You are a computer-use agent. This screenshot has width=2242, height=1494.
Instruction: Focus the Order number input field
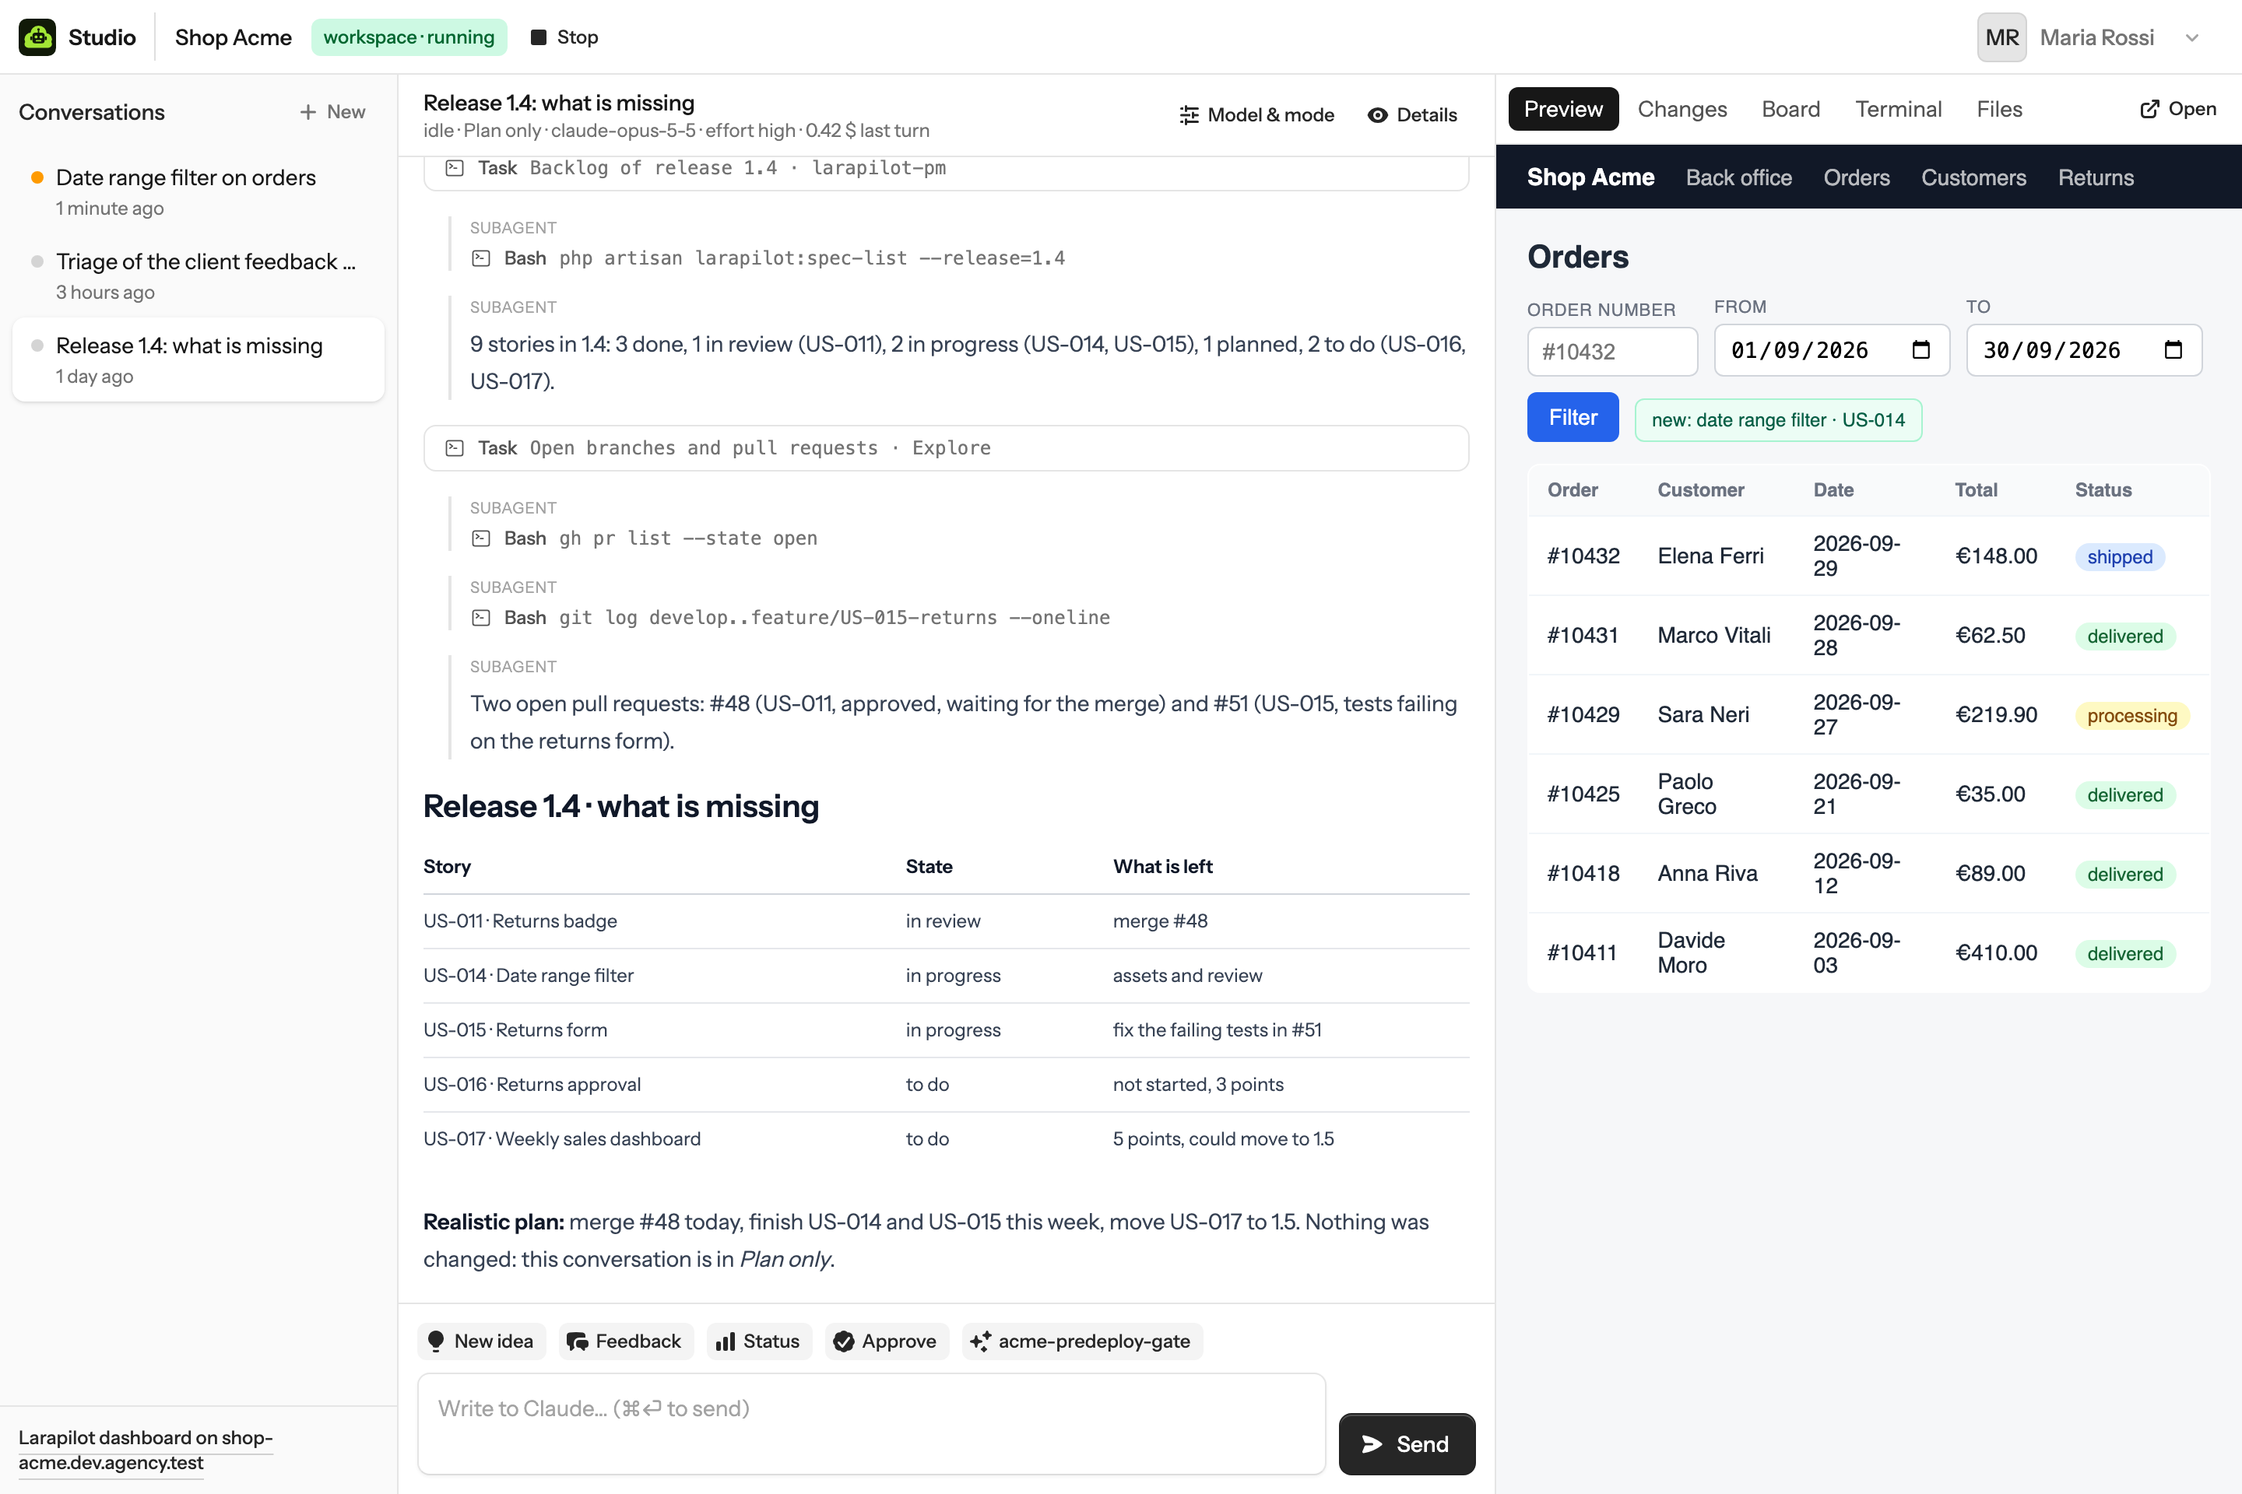(1612, 352)
